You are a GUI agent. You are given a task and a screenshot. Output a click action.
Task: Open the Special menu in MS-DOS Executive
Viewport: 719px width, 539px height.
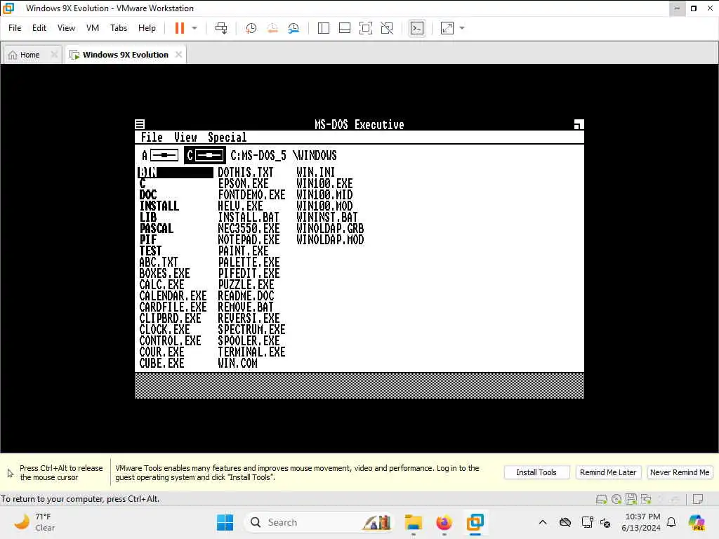click(227, 138)
